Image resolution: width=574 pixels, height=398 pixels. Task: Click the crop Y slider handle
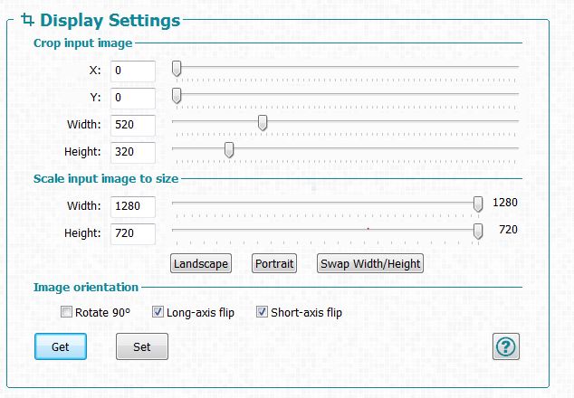(x=177, y=96)
